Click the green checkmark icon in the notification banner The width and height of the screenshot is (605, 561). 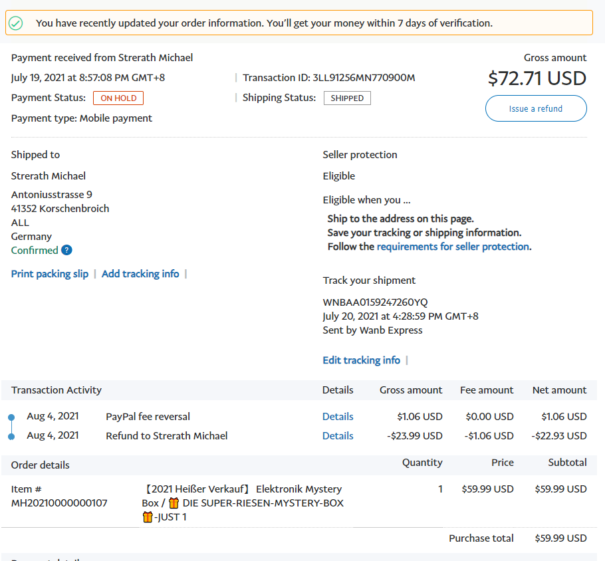coord(16,23)
